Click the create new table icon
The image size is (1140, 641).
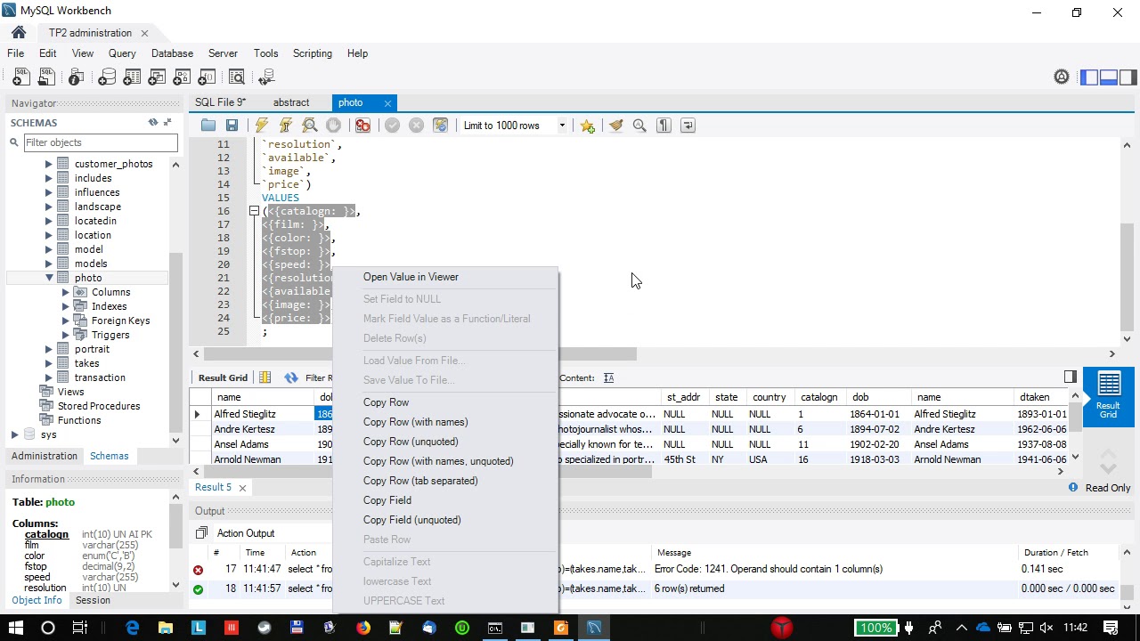coord(132,77)
